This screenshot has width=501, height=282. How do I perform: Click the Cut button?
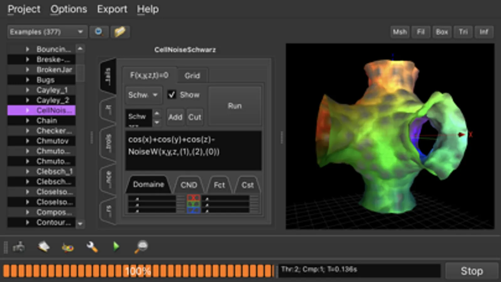click(195, 117)
